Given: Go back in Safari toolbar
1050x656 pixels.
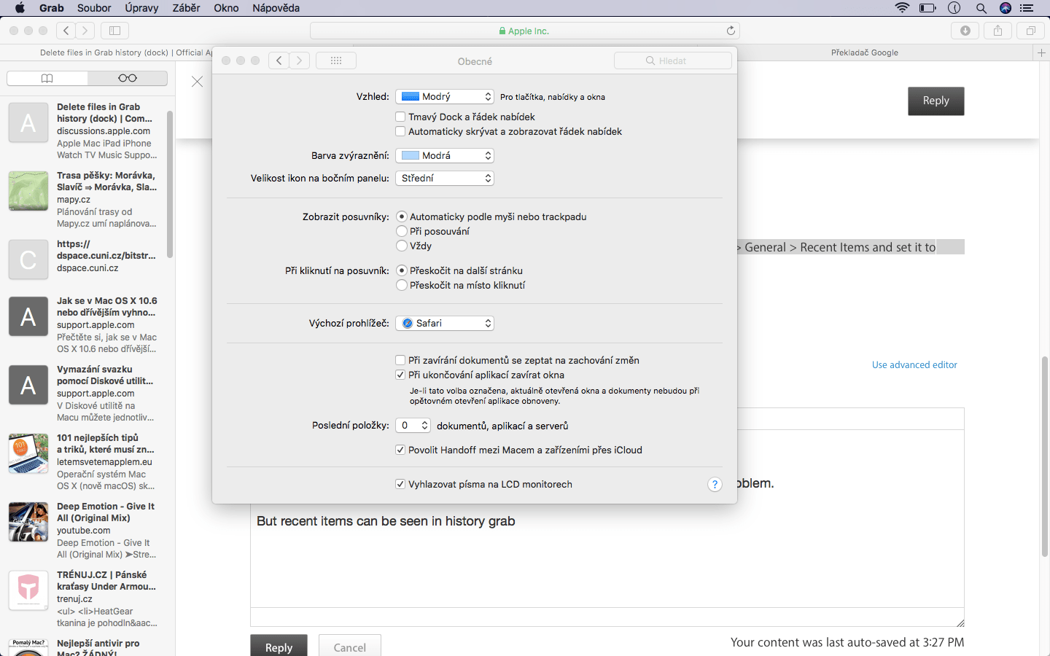Looking at the screenshot, I should click(x=66, y=31).
